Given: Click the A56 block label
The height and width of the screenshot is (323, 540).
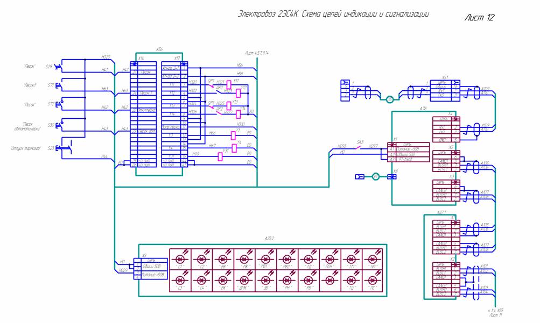Looking at the screenshot, I should pos(159,50).
